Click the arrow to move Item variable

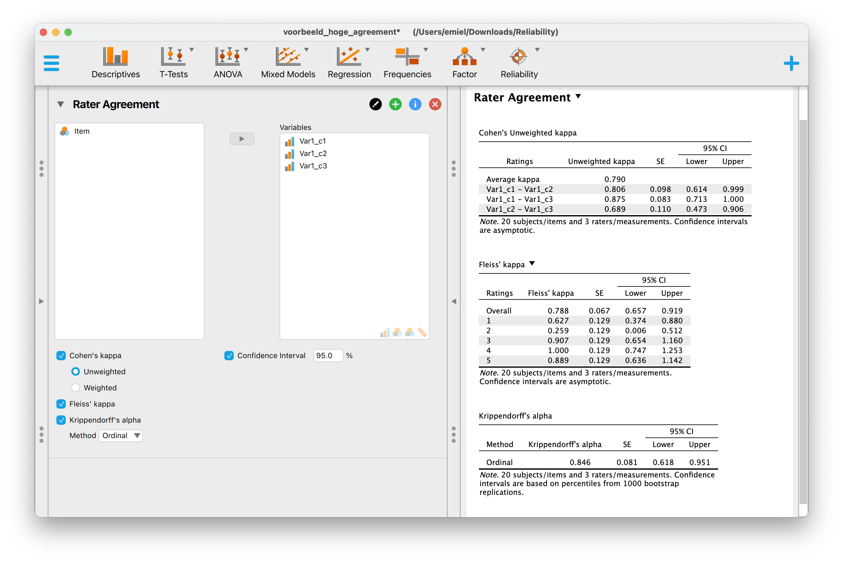pos(242,139)
